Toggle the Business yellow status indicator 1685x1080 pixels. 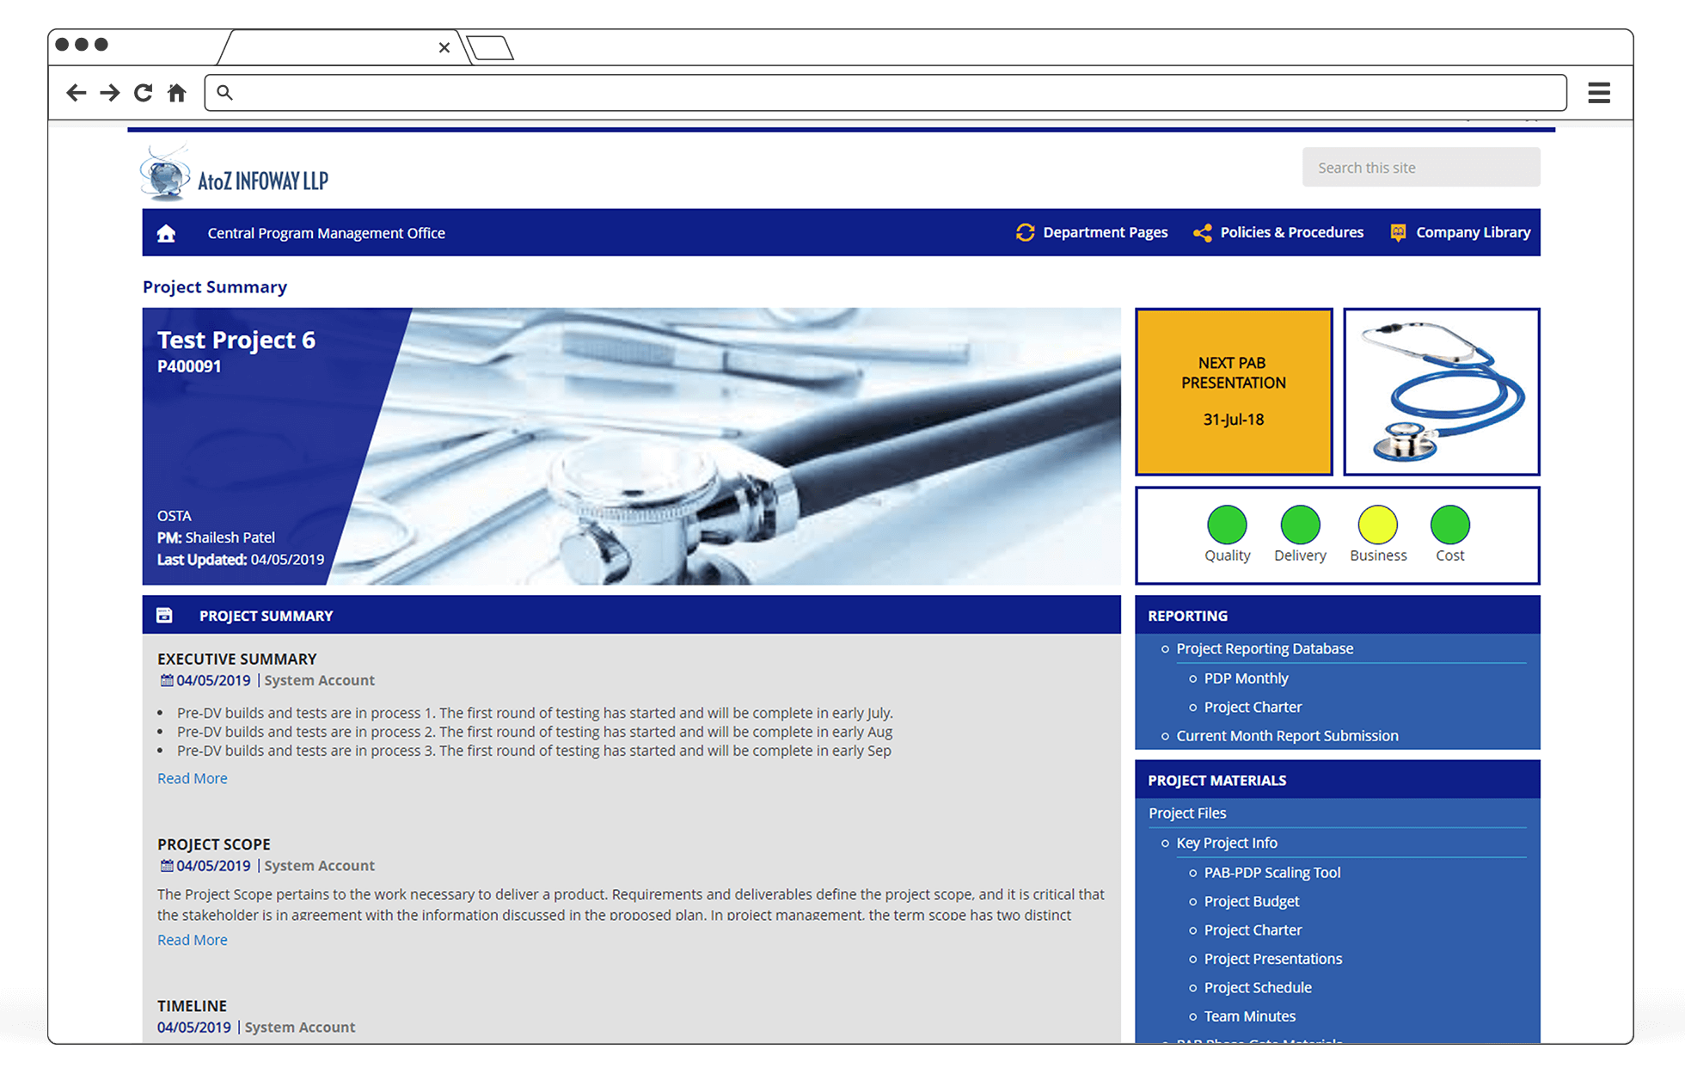click(1377, 524)
